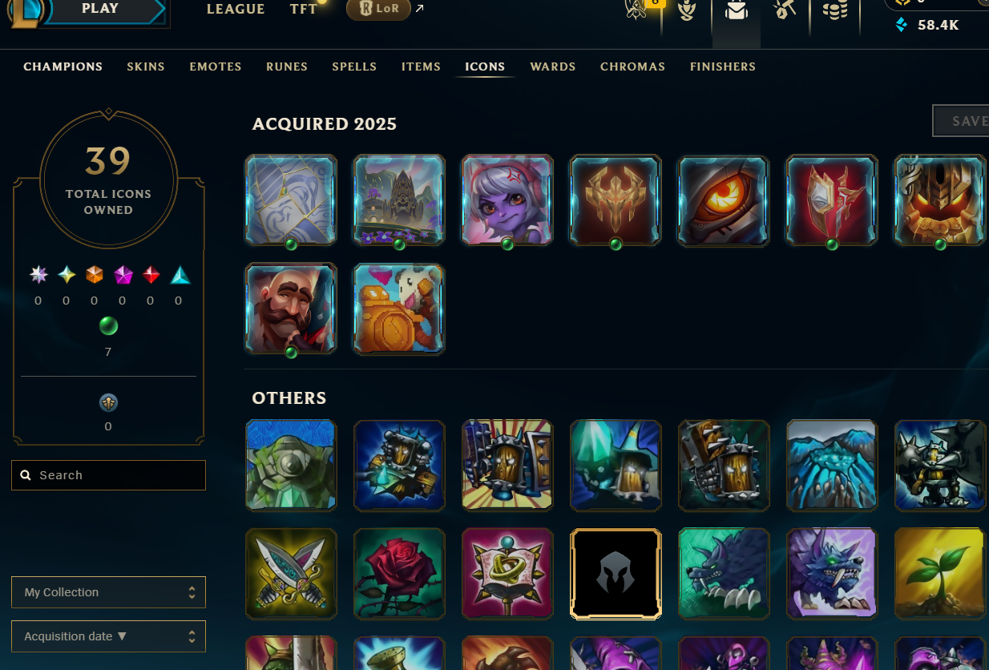Launch LoR via the LoR button
The height and width of the screenshot is (670, 989).
pos(378,10)
